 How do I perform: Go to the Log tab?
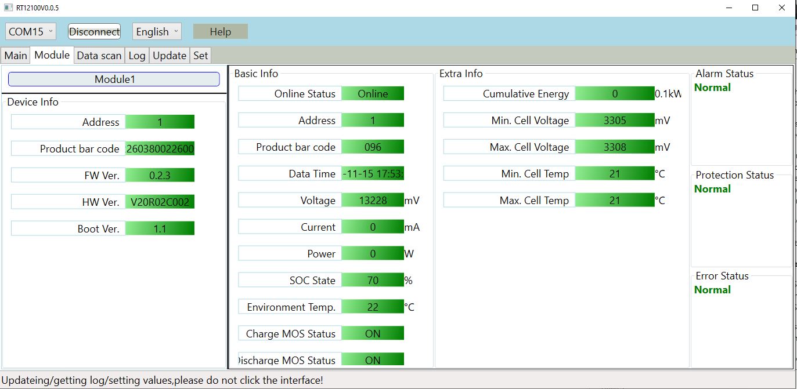pos(137,56)
